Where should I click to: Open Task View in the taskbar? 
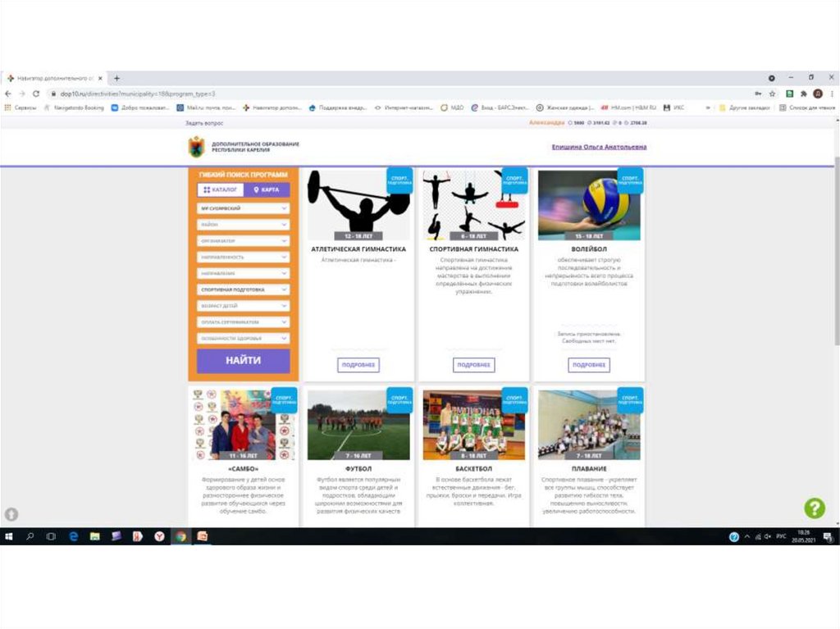(52, 536)
